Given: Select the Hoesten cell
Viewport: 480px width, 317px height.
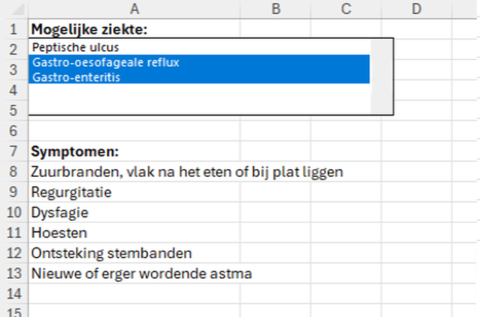Looking at the screenshot, I should coord(59,232).
